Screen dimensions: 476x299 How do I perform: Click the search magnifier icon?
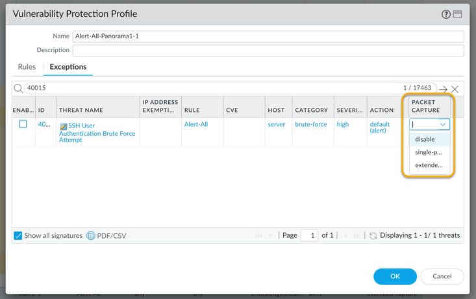click(x=18, y=88)
